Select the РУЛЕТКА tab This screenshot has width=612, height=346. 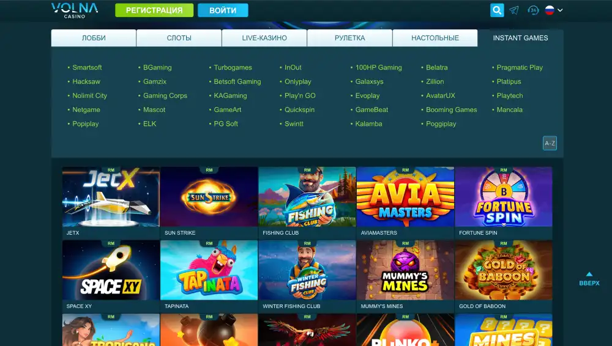click(x=349, y=39)
